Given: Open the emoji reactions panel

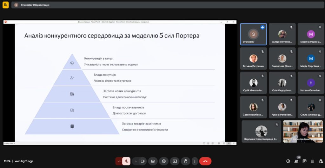Looking at the screenshot, I should [164, 161].
